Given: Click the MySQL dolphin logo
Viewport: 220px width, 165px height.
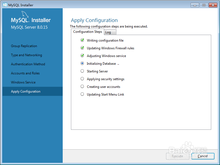Looking at the screenshot, I should click(25, 14).
